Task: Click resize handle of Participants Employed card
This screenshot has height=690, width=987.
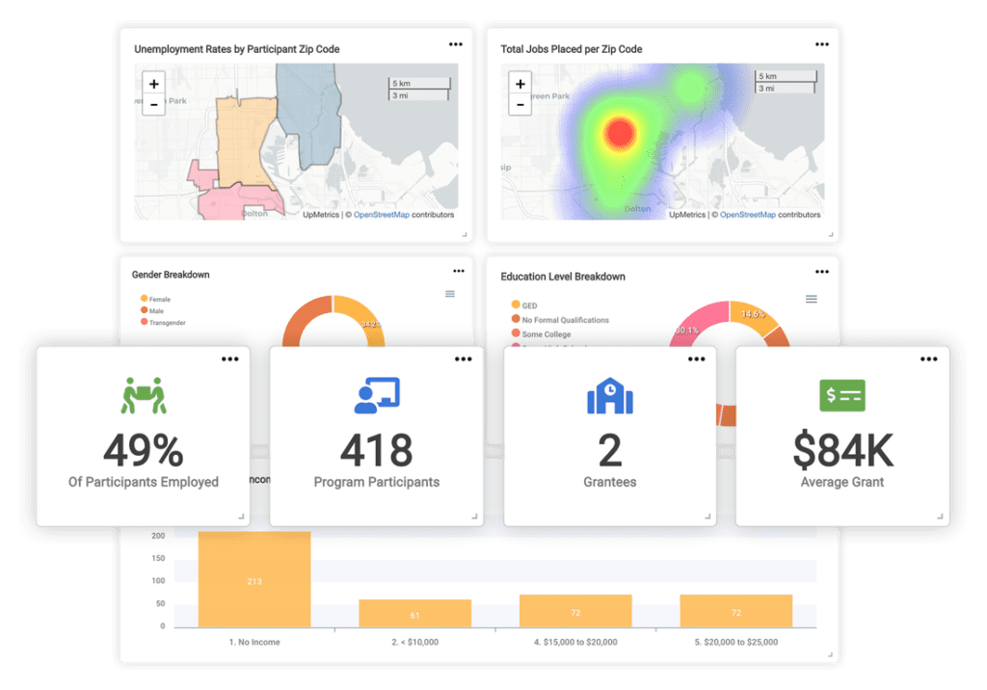Action: (x=241, y=517)
